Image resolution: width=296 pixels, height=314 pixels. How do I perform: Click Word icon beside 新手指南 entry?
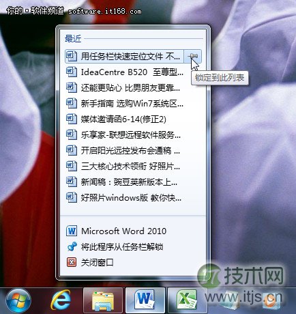pos(72,104)
